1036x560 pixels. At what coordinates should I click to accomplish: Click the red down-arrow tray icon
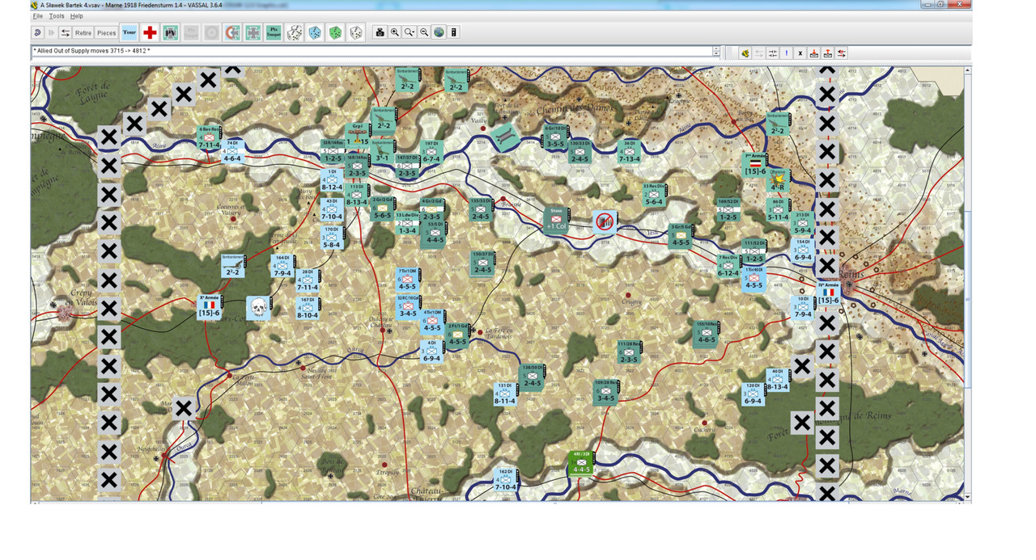(x=814, y=53)
